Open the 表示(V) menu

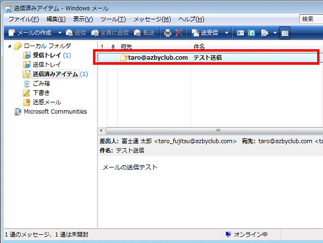(83, 19)
